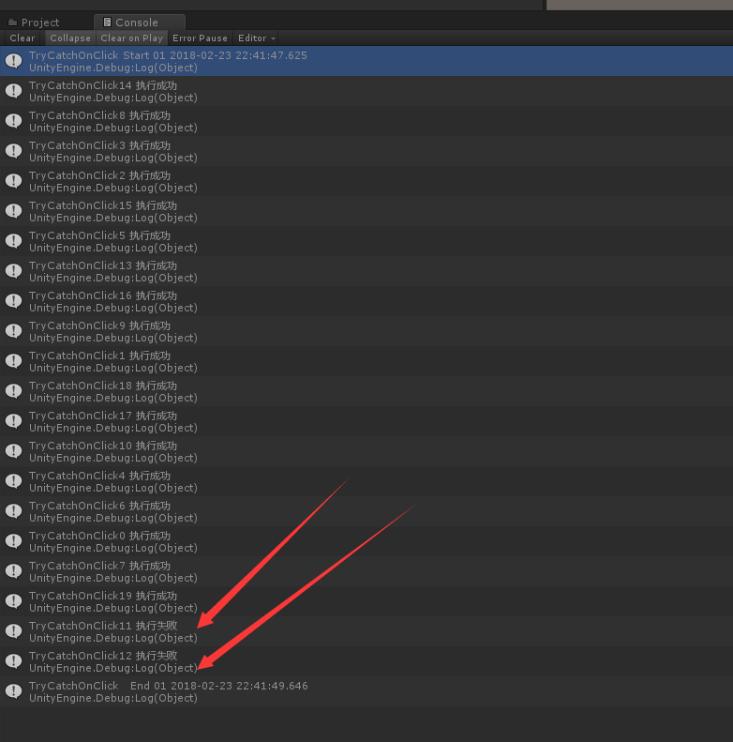Switch to the Project tab
This screenshot has height=742, width=733.
point(39,23)
